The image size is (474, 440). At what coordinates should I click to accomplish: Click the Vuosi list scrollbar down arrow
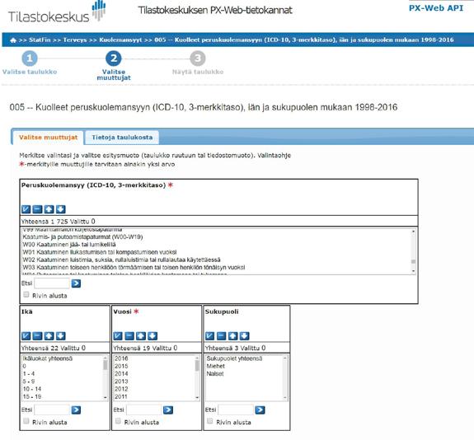tap(197, 397)
